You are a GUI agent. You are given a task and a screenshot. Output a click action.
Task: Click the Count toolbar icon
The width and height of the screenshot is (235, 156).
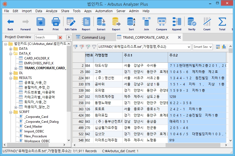(207, 24)
